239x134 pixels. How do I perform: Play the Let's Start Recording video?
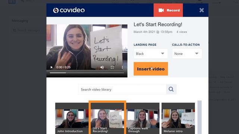52,67
